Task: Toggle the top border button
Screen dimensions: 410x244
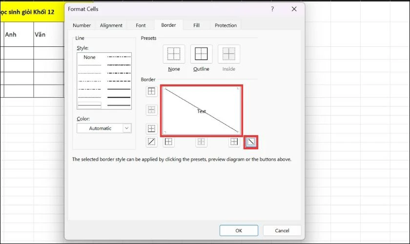Action: tap(151, 91)
